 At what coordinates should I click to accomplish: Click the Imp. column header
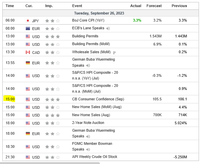pyautogui.click(x=49, y=6)
